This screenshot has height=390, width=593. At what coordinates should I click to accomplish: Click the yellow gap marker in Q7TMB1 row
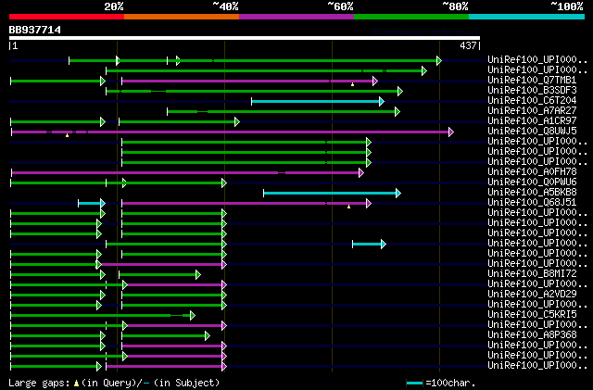(x=352, y=84)
